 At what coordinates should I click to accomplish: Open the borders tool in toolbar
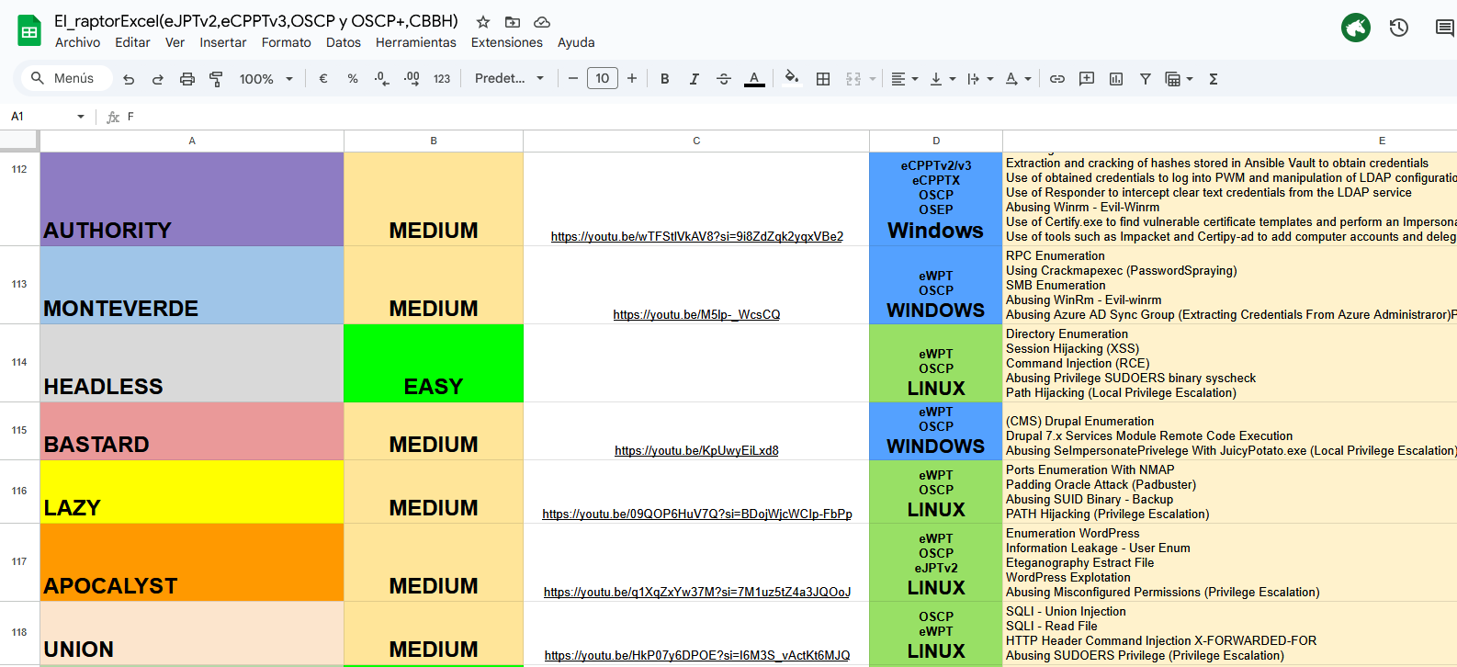[x=823, y=79]
